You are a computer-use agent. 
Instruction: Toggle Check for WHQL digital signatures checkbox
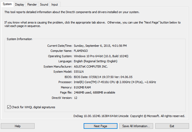[9, 107]
